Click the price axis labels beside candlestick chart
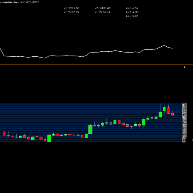The image size is (193, 193). click(x=184, y=122)
